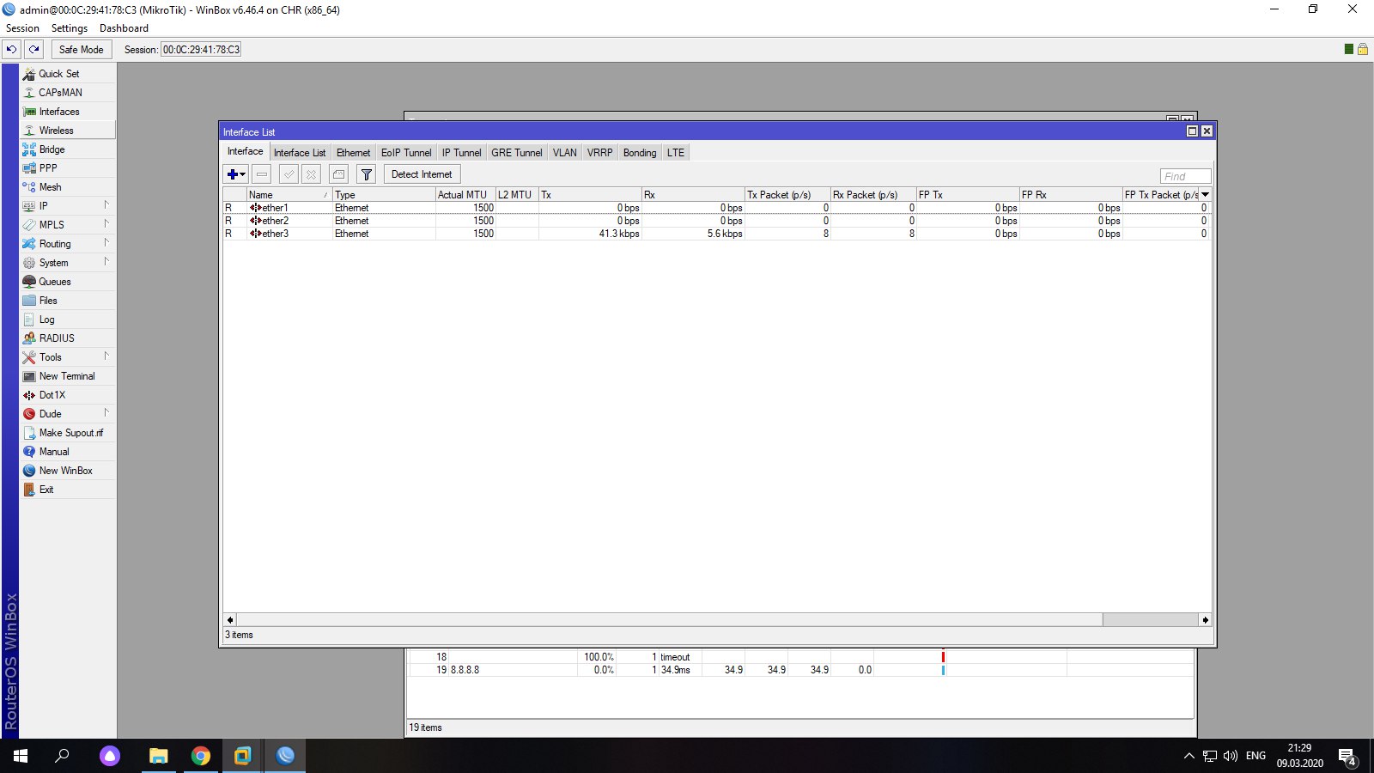
Task: Sort by Name column header
Action: 289,195
